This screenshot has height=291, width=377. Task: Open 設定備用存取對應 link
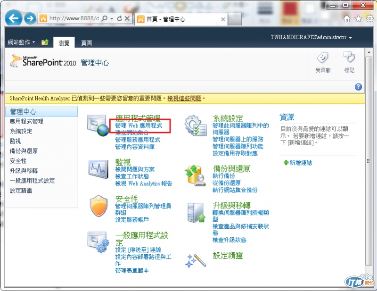235,153
